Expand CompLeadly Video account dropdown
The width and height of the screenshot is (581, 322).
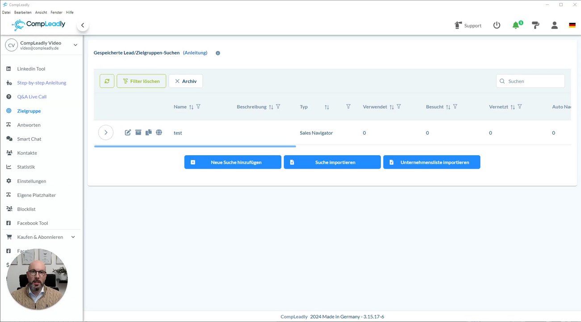tap(75, 45)
